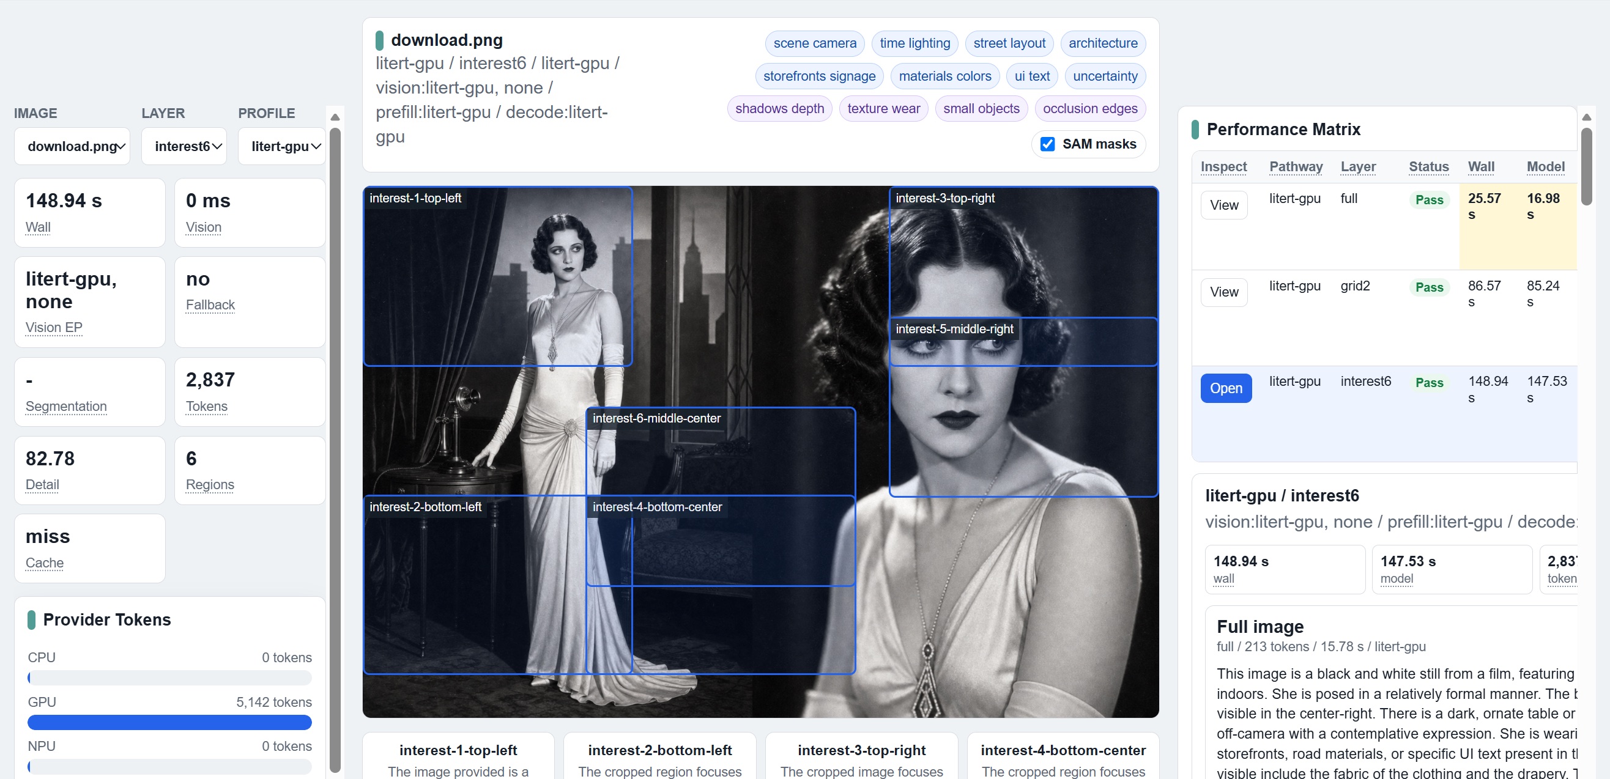Click the Full image section heading
The image size is (1610, 779).
click(1259, 627)
